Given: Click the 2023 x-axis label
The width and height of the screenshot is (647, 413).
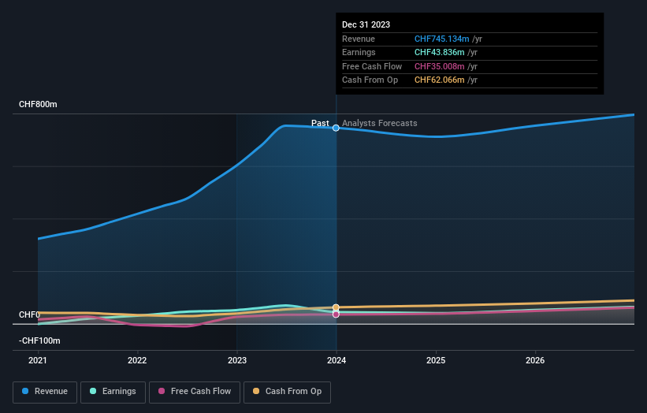Looking at the screenshot, I should [237, 361].
